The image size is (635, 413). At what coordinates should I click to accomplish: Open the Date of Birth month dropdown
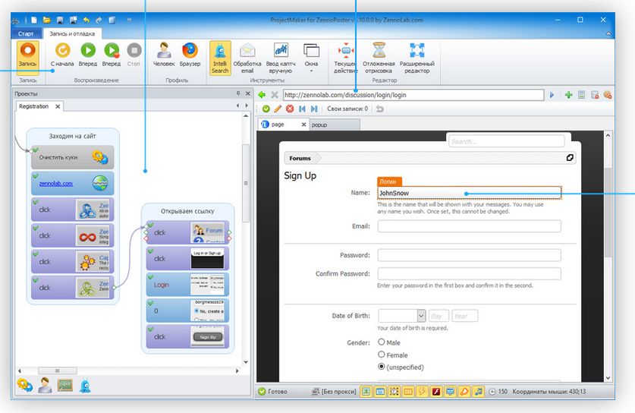point(401,316)
